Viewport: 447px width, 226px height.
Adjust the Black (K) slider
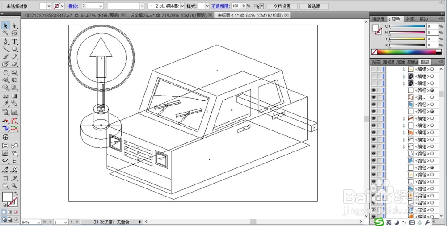(407, 45)
